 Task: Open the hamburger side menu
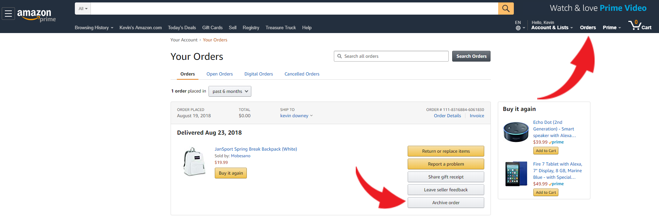(x=8, y=14)
